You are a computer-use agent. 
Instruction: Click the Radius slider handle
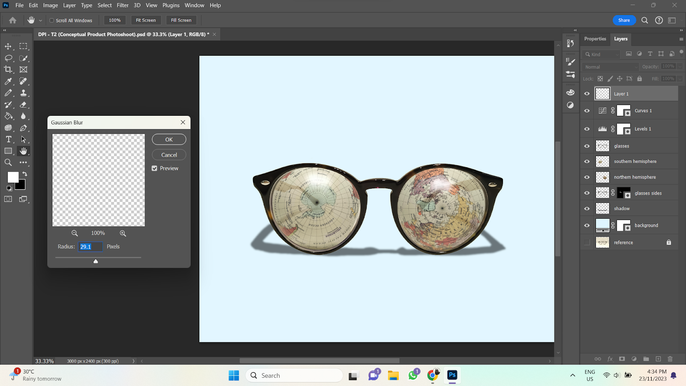[96, 261]
